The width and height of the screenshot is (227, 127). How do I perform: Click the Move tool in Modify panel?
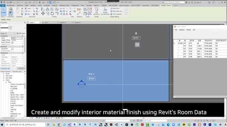point(43,13)
